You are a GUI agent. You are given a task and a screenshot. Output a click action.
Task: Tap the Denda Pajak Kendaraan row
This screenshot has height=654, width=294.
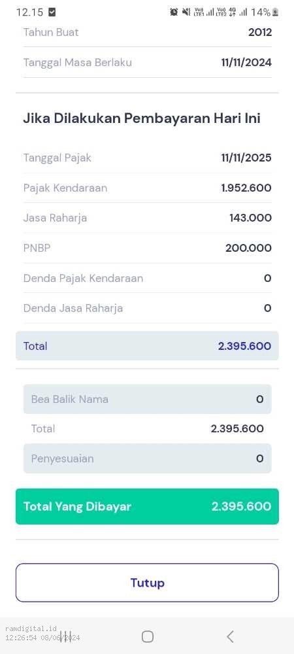[x=147, y=278]
